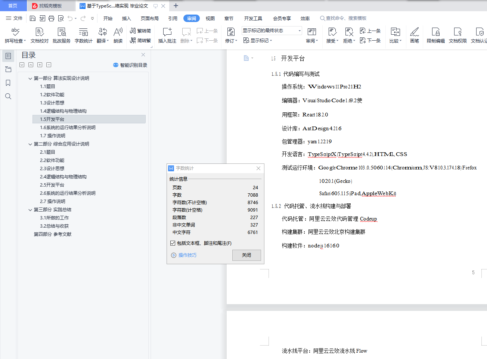This screenshot has width=487, height=359.
Task: Jump to 2.5开发平台 in outline
Action: [x=52, y=185]
